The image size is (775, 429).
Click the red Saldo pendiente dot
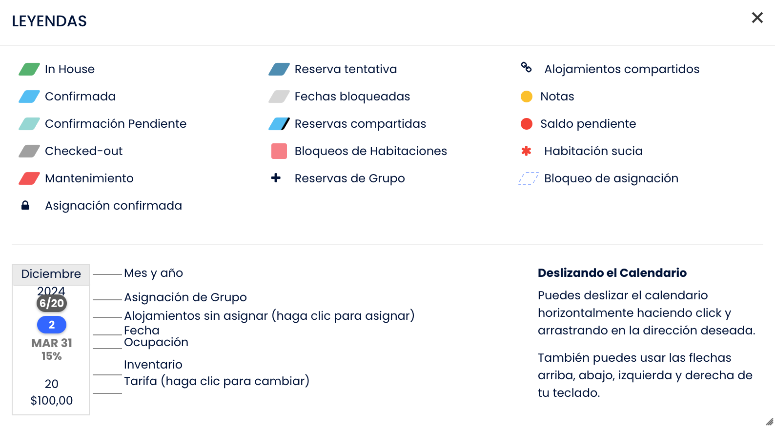tap(527, 124)
